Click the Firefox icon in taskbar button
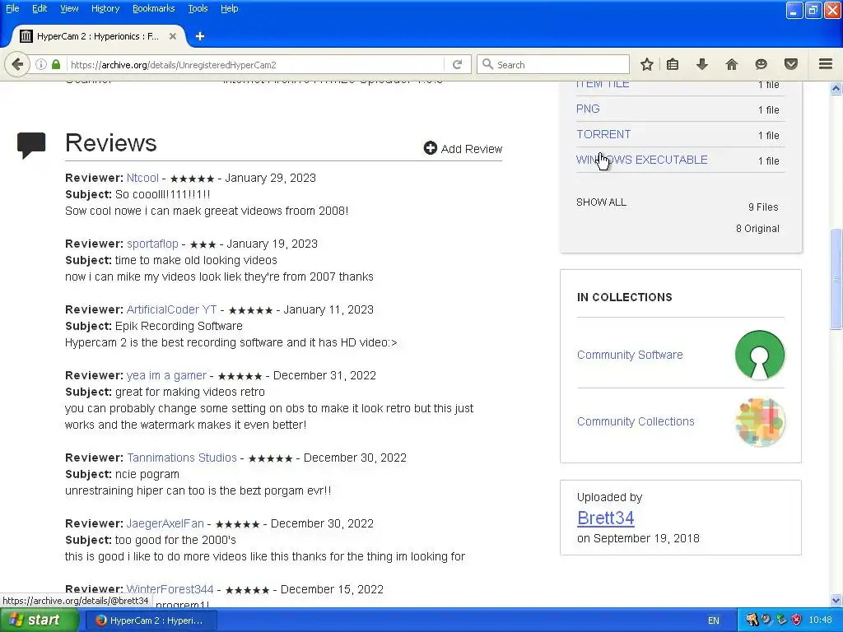This screenshot has width=843, height=632. 100,620
